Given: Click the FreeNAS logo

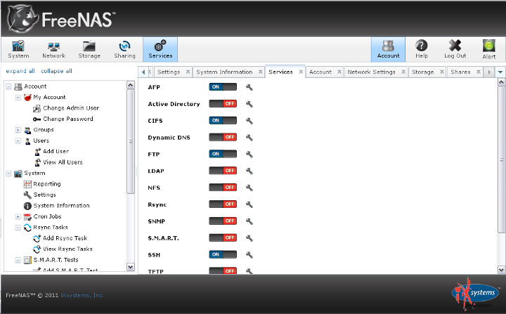Looking at the screenshot, I should click(x=61, y=19).
